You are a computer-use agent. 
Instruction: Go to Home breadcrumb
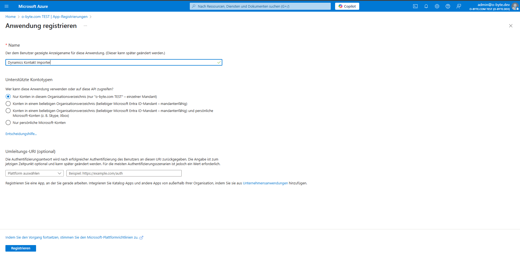coord(11,17)
